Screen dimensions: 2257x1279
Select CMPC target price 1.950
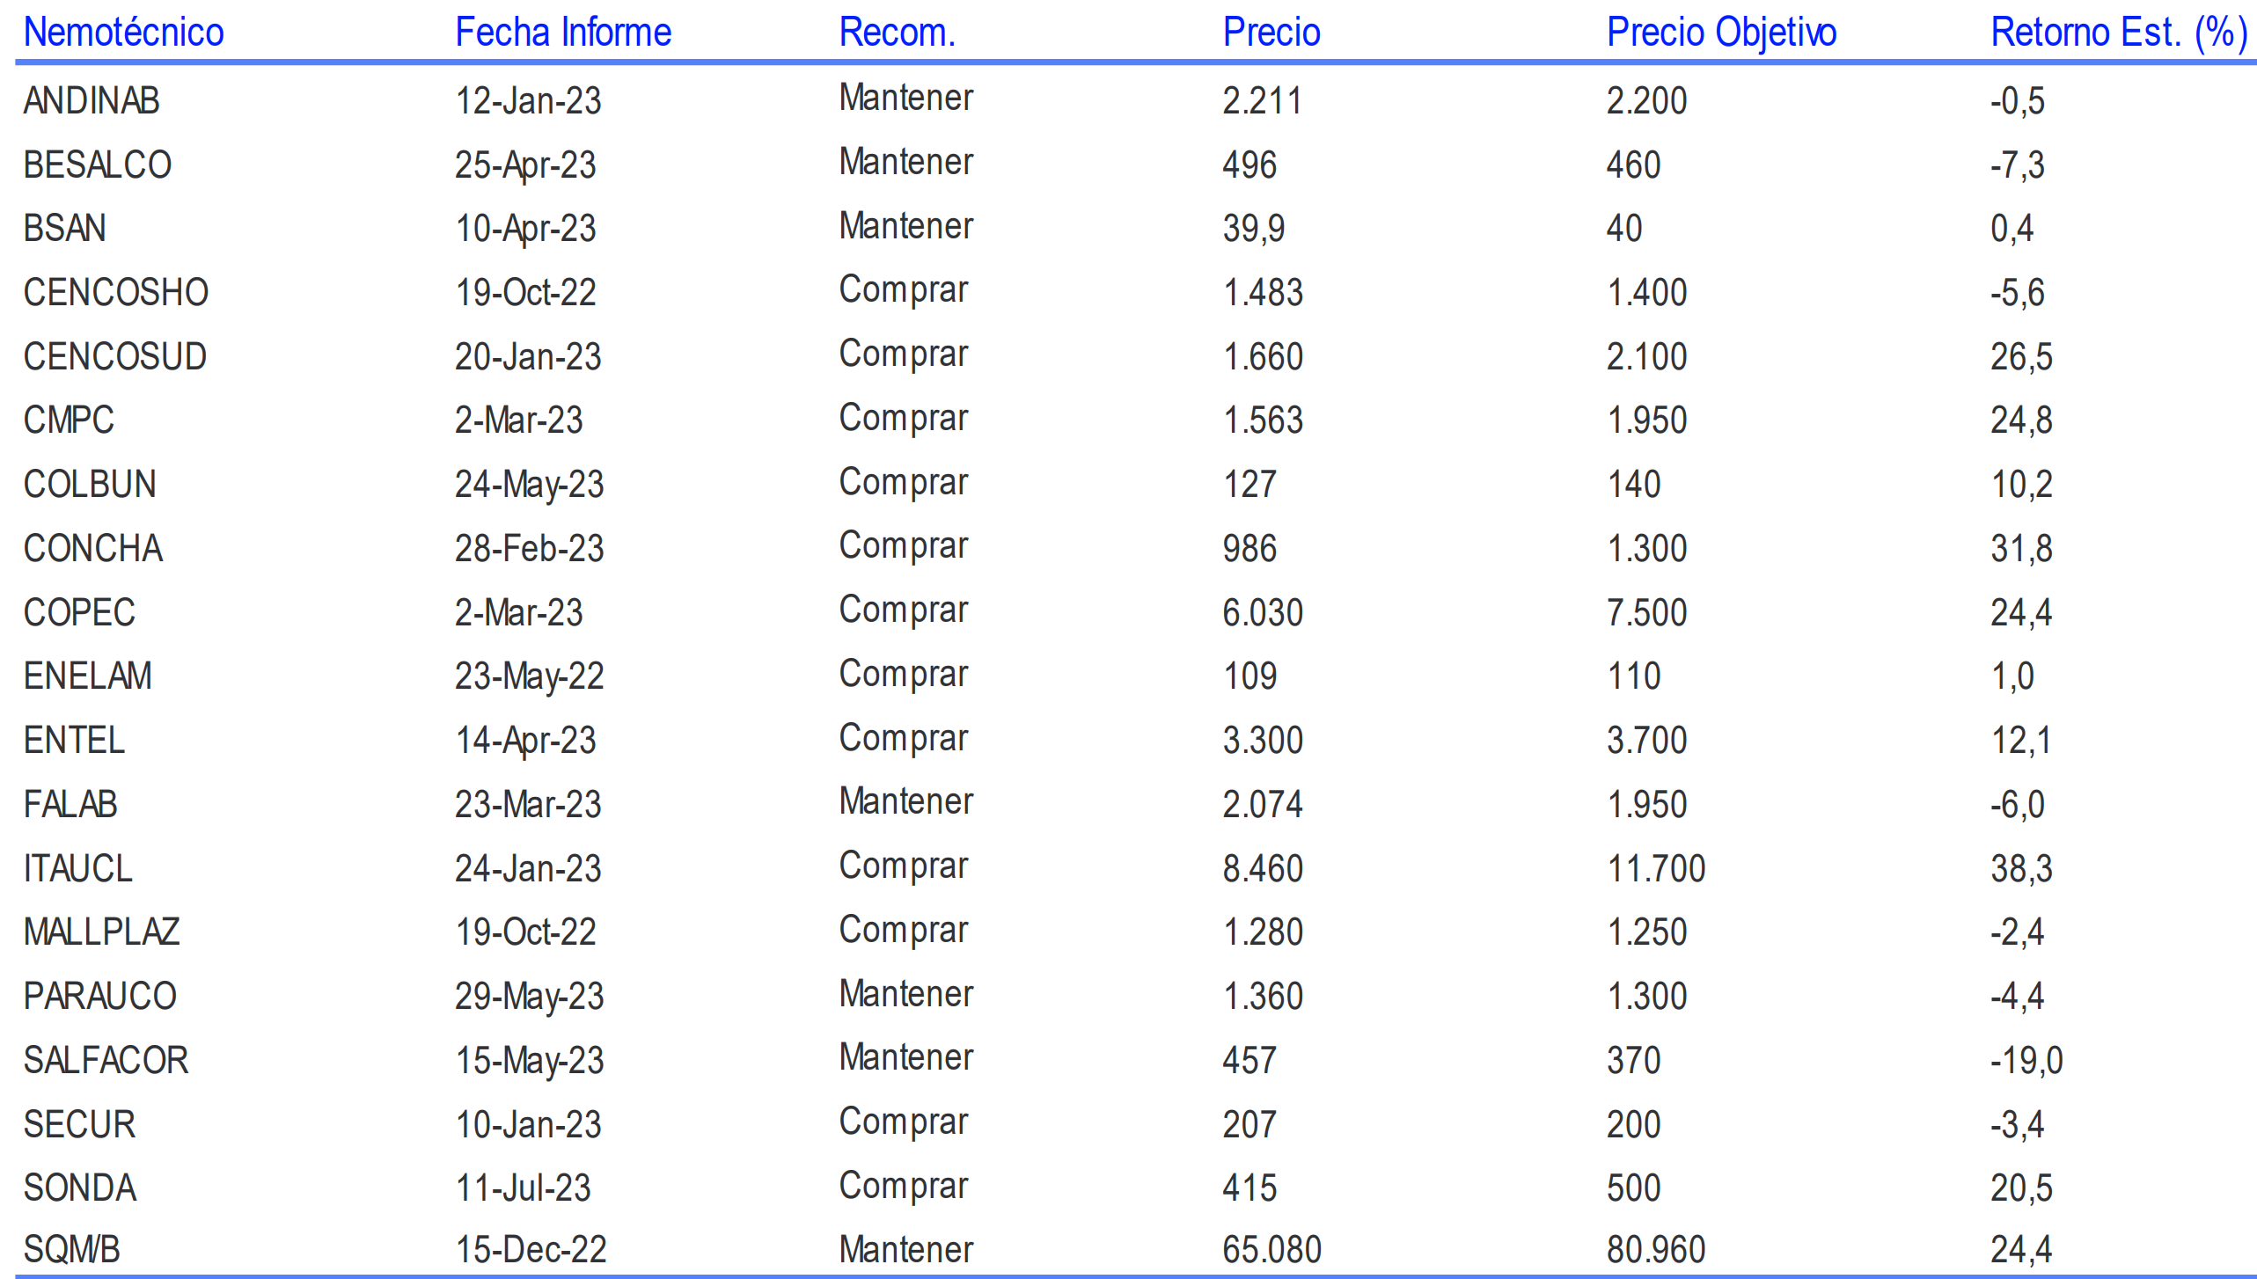[1646, 420]
